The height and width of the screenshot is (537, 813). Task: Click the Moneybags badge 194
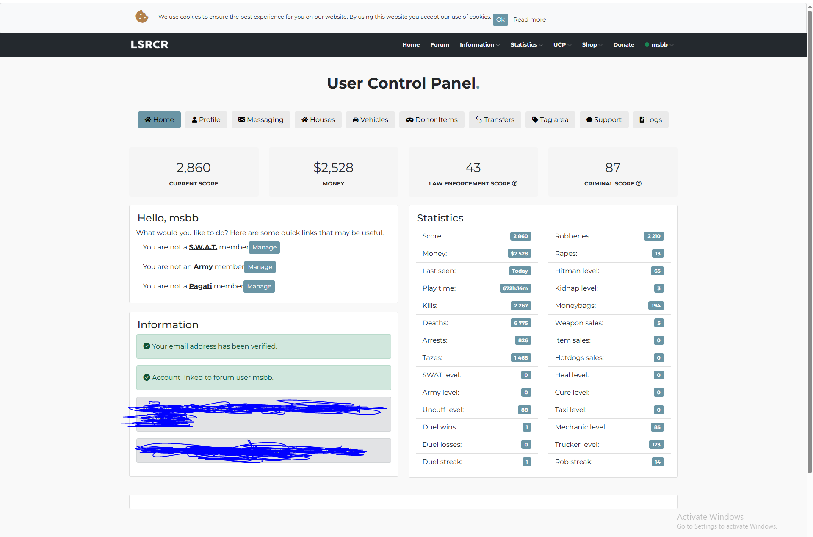[x=656, y=306]
